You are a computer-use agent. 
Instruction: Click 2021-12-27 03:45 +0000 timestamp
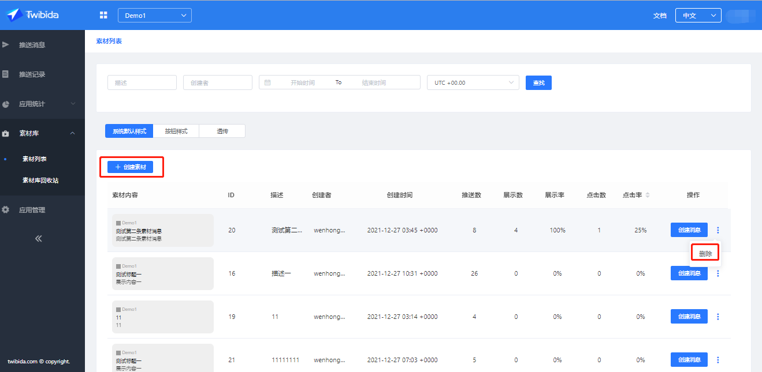[403, 230]
